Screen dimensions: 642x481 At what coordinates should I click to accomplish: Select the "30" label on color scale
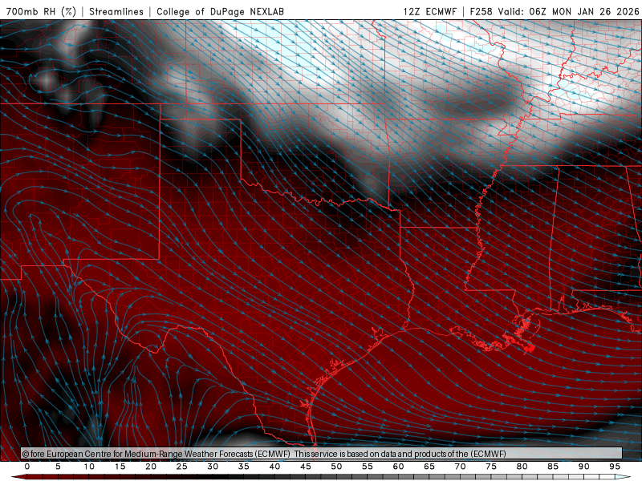tap(213, 467)
